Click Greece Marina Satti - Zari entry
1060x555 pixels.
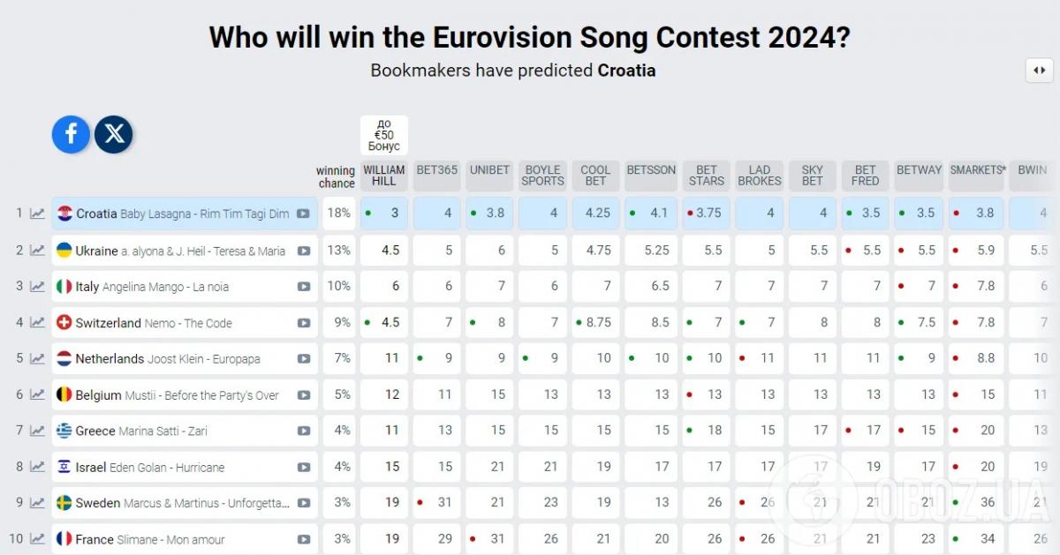pos(185,431)
